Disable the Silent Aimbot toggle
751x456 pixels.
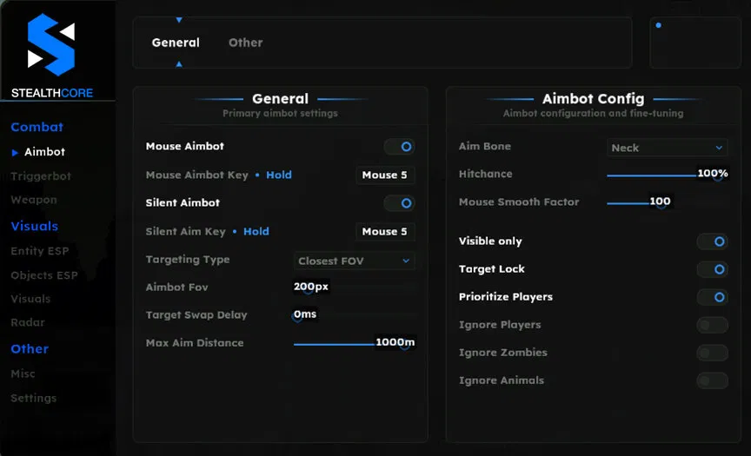pyautogui.click(x=400, y=202)
